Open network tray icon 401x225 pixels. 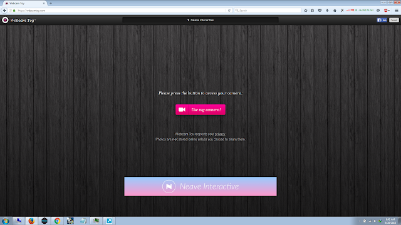[x=370, y=221]
